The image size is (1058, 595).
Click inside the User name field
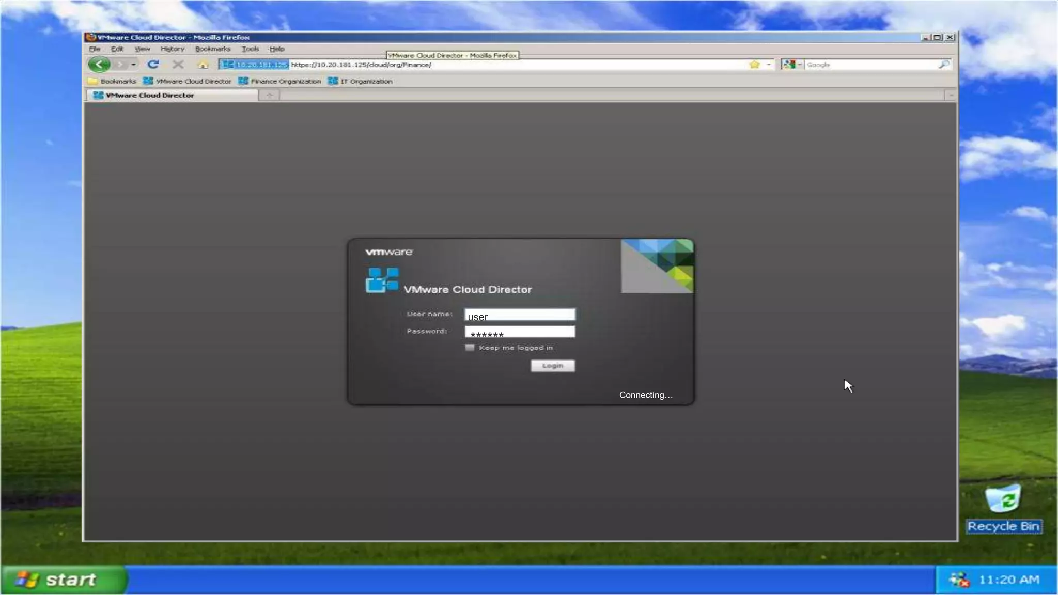coord(520,315)
